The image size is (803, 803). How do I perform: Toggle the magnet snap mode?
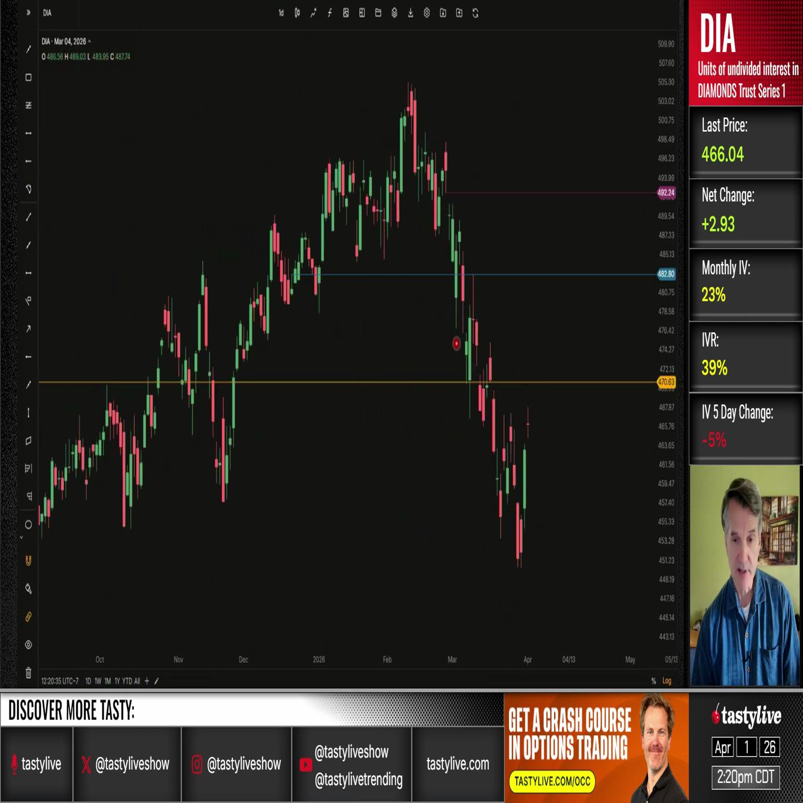click(28, 561)
